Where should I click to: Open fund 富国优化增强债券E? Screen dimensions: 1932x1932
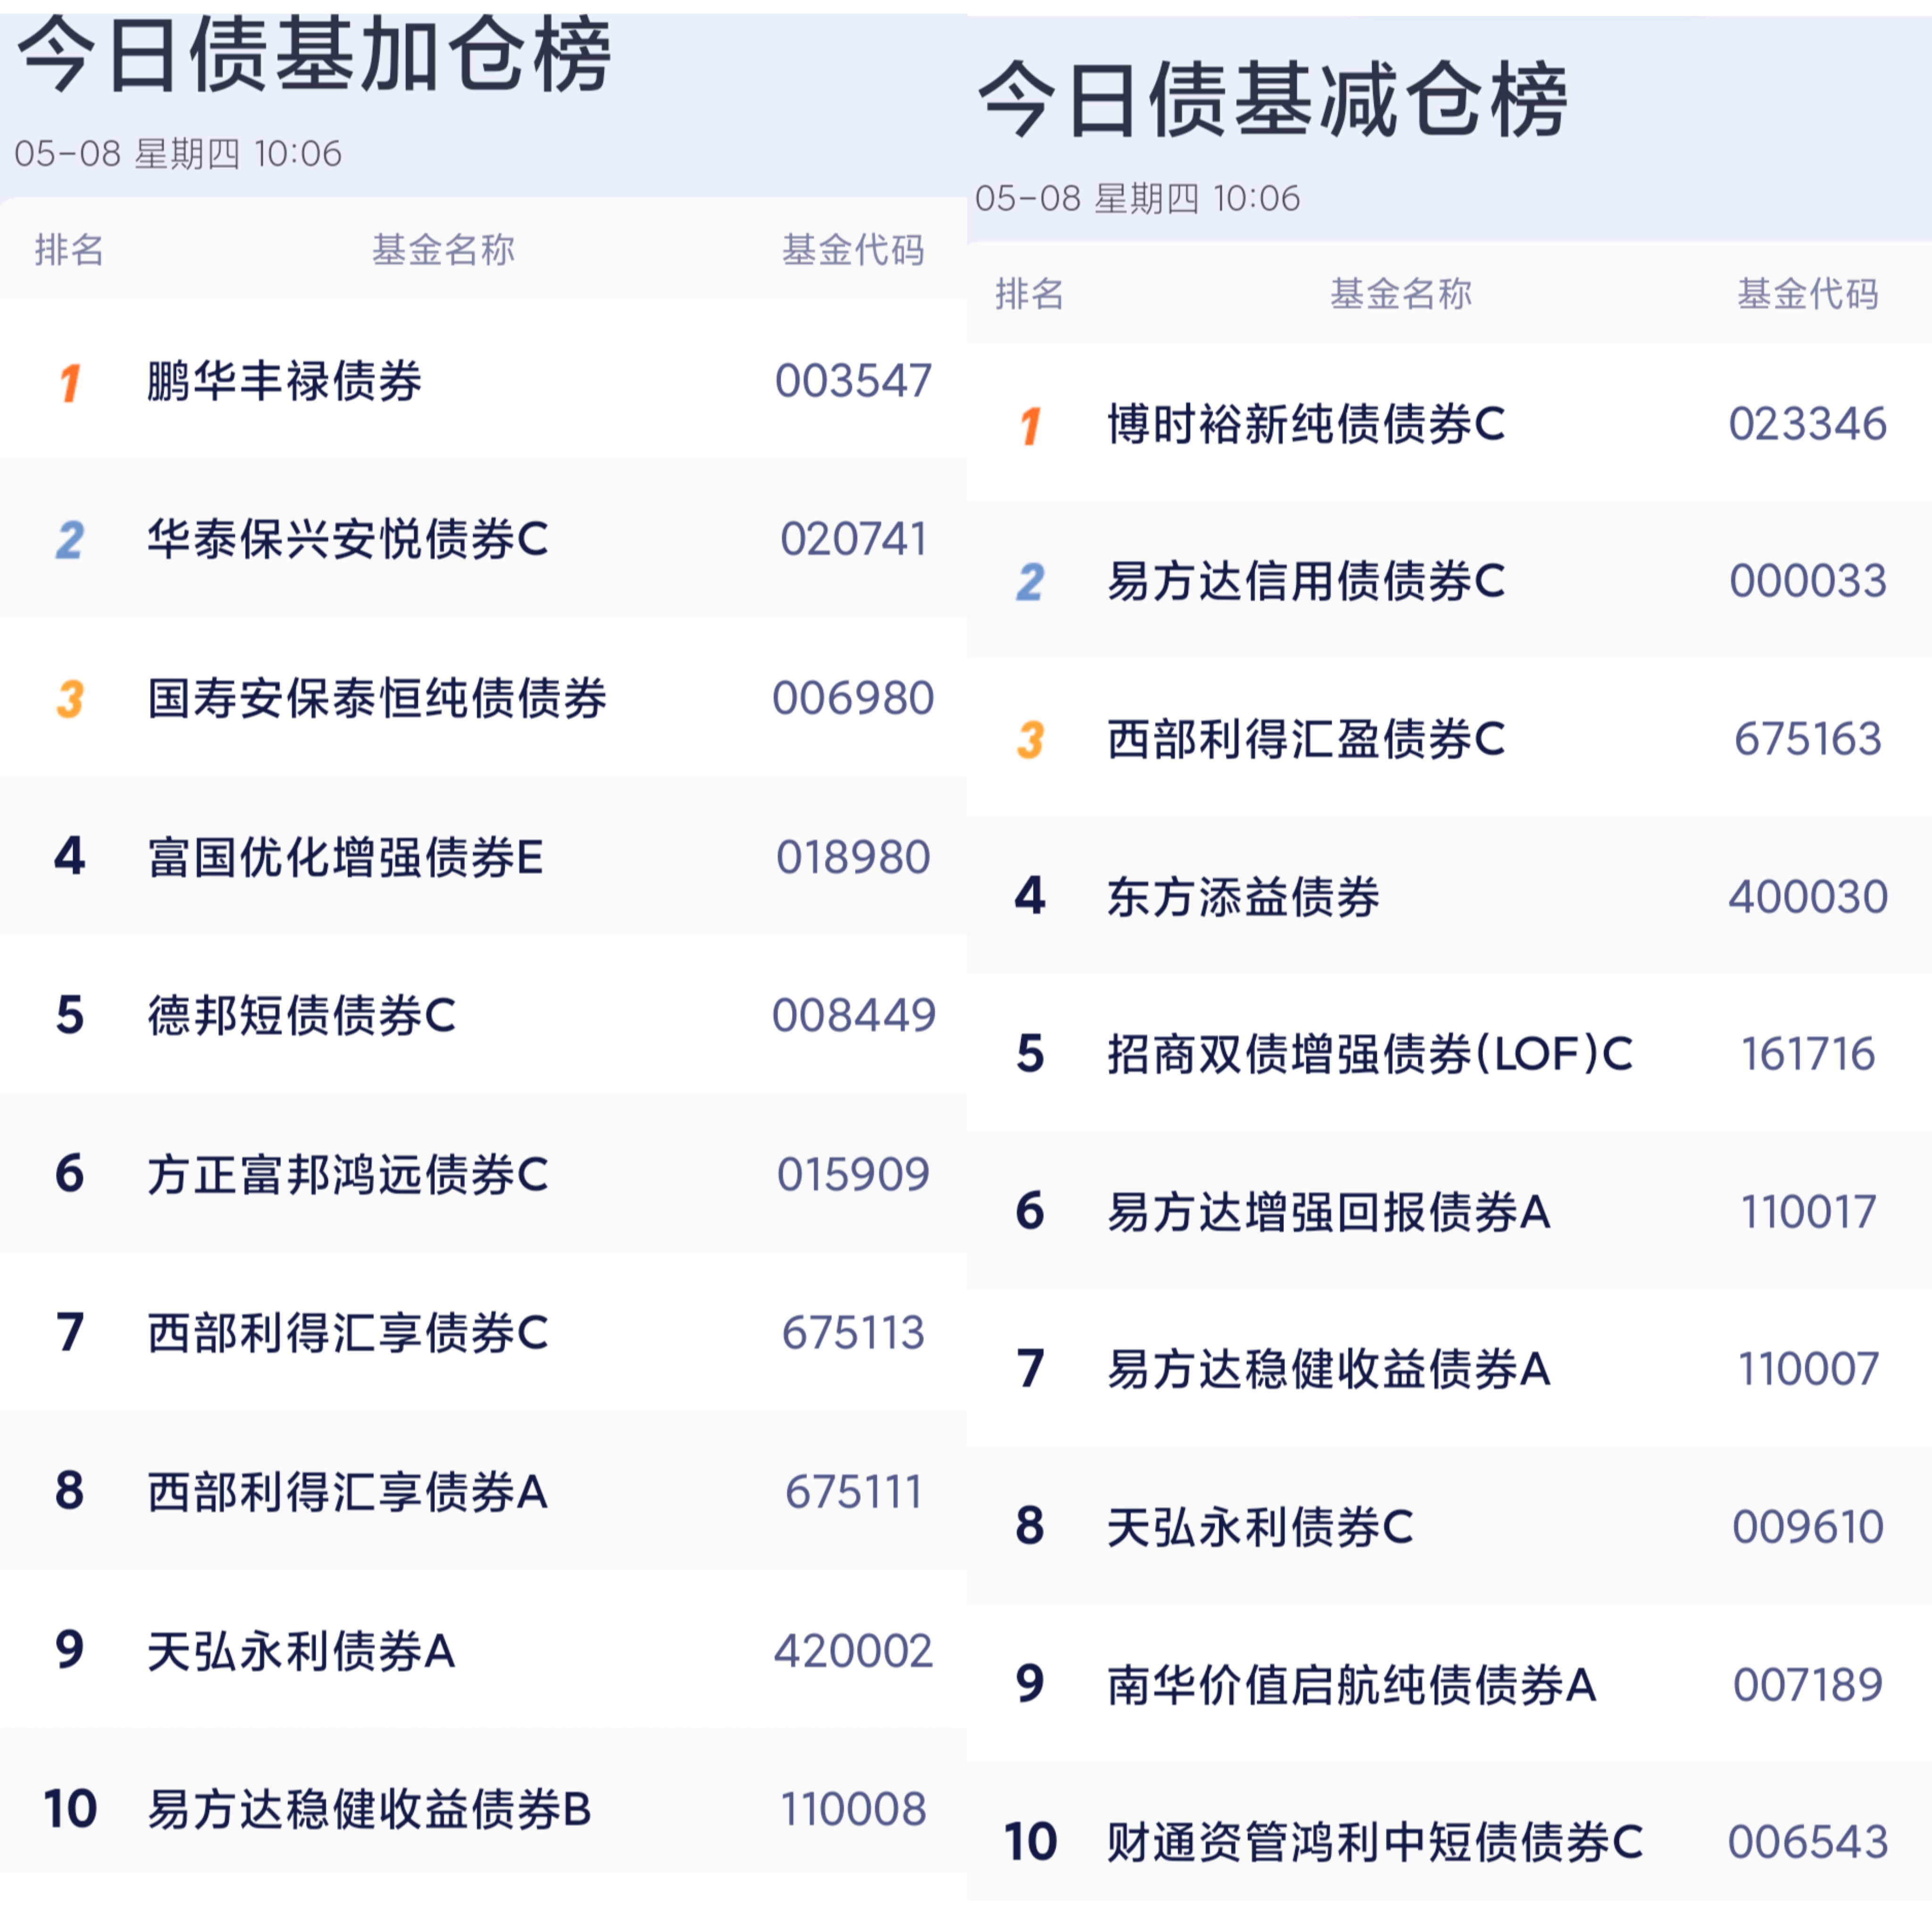pos(345,858)
